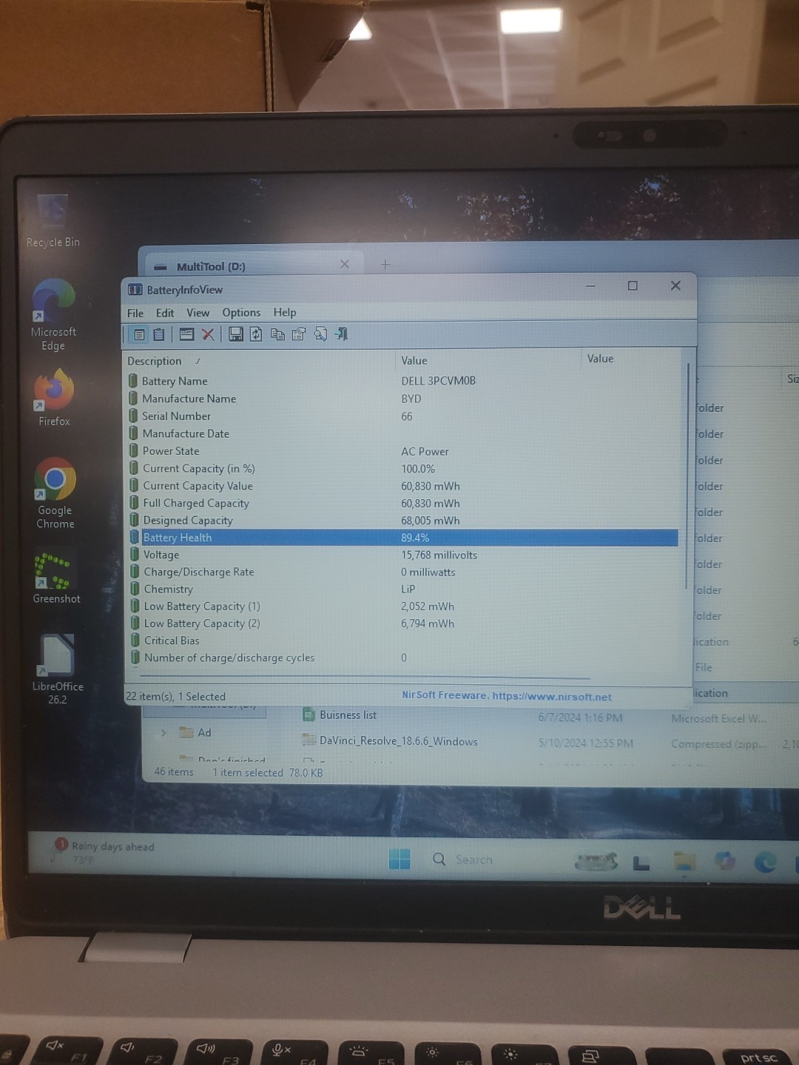Open the Edit menu
Image resolution: width=799 pixels, height=1065 pixels.
point(165,313)
